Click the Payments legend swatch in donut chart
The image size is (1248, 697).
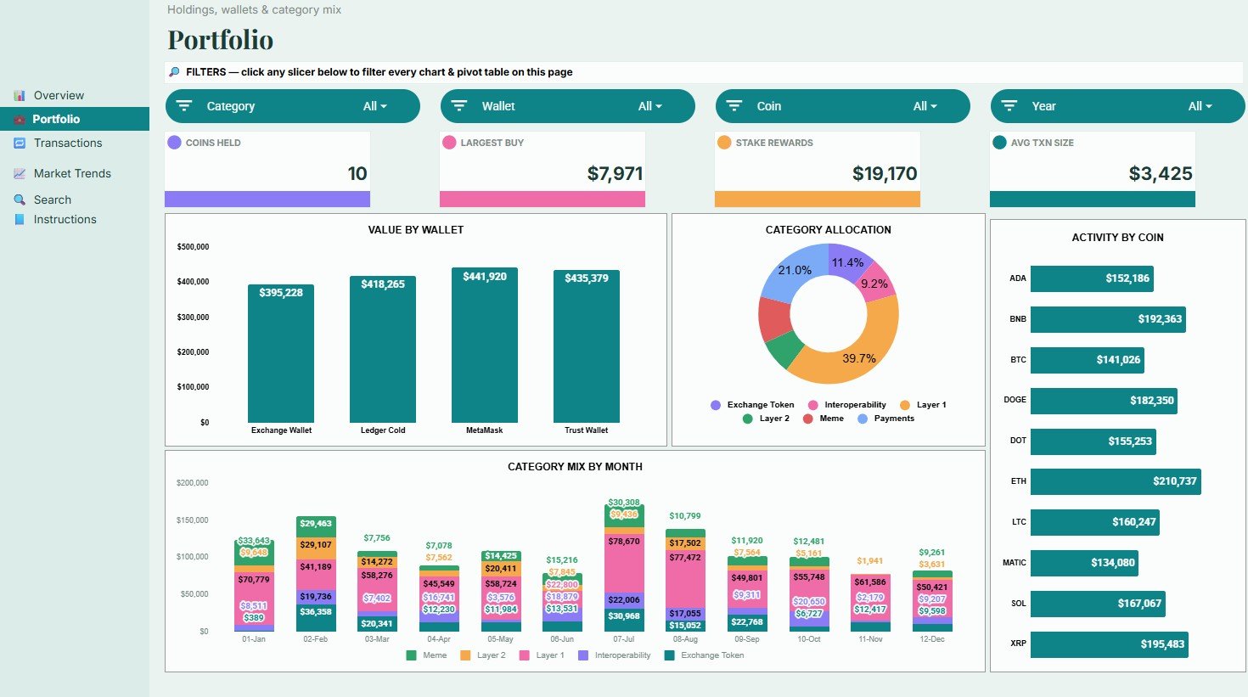[x=863, y=419]
